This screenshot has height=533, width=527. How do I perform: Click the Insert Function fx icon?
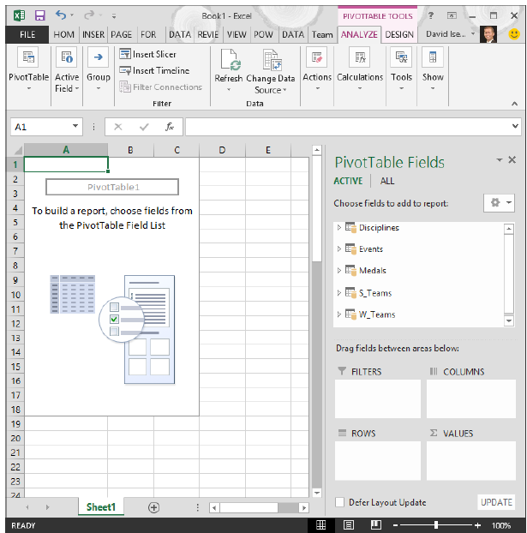pos(170,127)
